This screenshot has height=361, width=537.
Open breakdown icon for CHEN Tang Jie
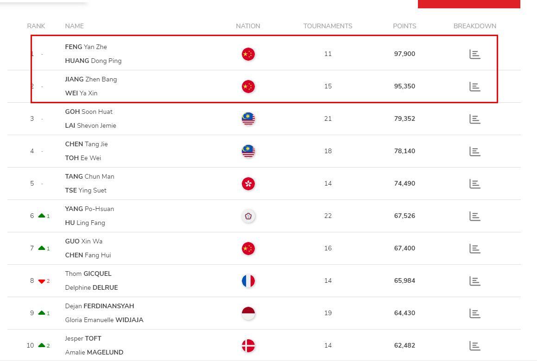point(474,151)
